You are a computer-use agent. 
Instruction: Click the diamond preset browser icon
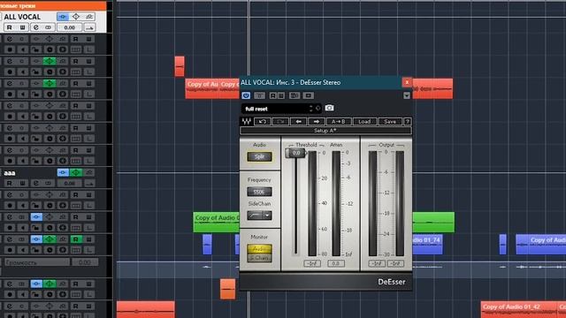(317, 108)
